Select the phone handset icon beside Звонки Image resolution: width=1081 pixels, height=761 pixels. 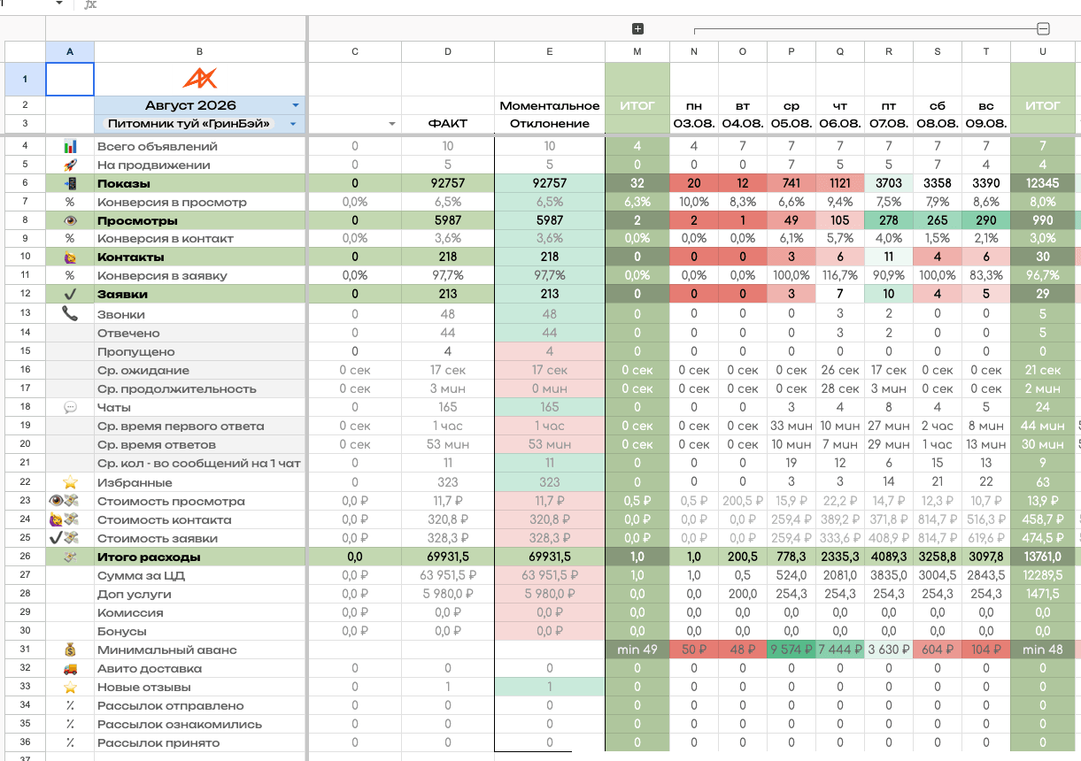coord(70,313)
